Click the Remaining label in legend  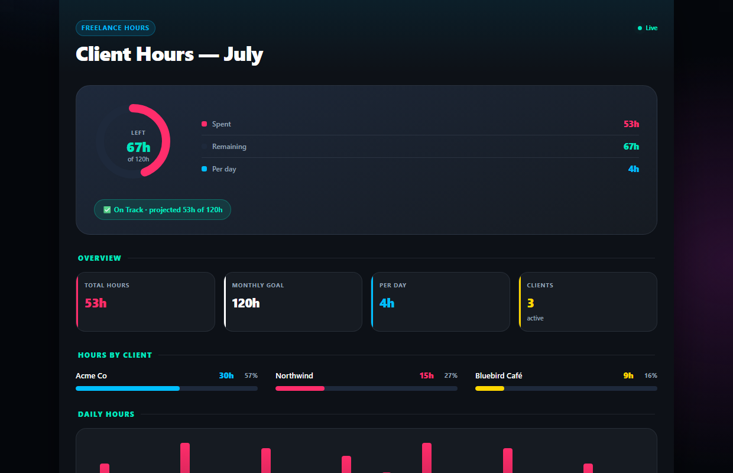(229, 147)
